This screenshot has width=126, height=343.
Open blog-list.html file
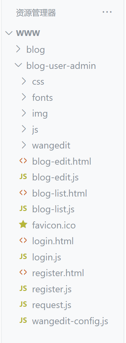(63, 193)
